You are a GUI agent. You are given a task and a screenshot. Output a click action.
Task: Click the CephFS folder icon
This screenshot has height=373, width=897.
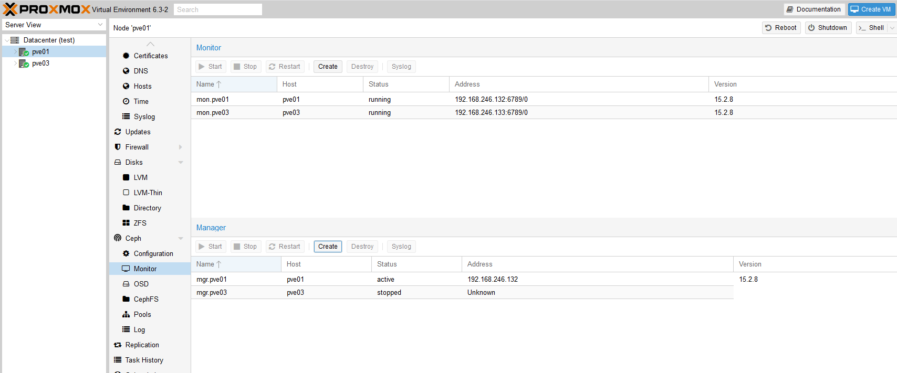(126, 299)
